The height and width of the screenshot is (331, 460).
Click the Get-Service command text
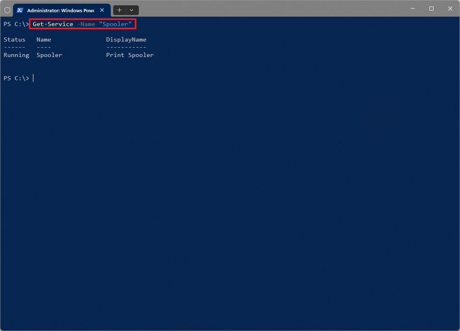click(x=53, y=24)
